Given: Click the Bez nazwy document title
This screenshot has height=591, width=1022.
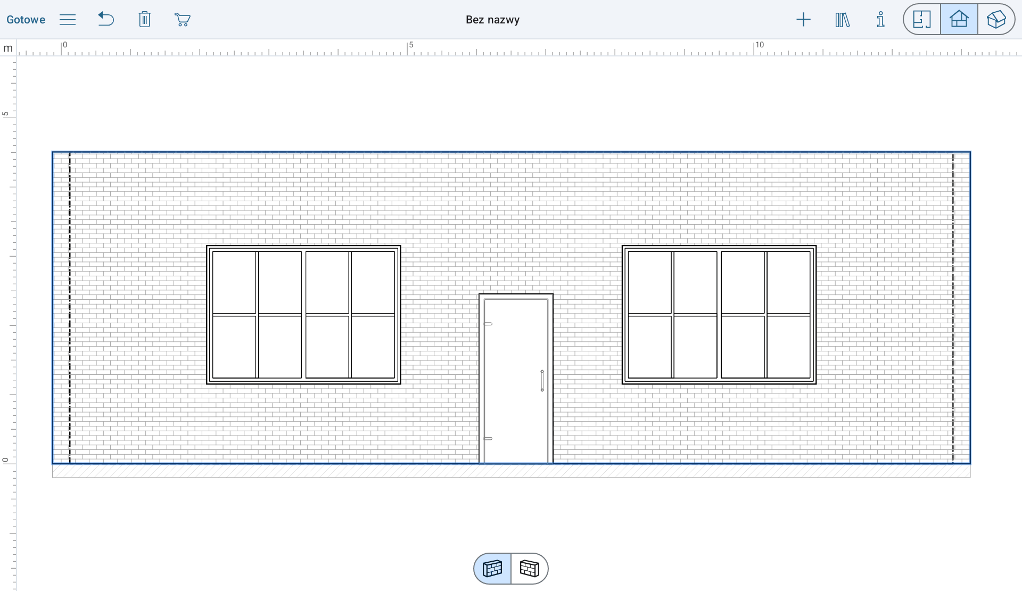Looking at the screenshot, I should (492, 20).
